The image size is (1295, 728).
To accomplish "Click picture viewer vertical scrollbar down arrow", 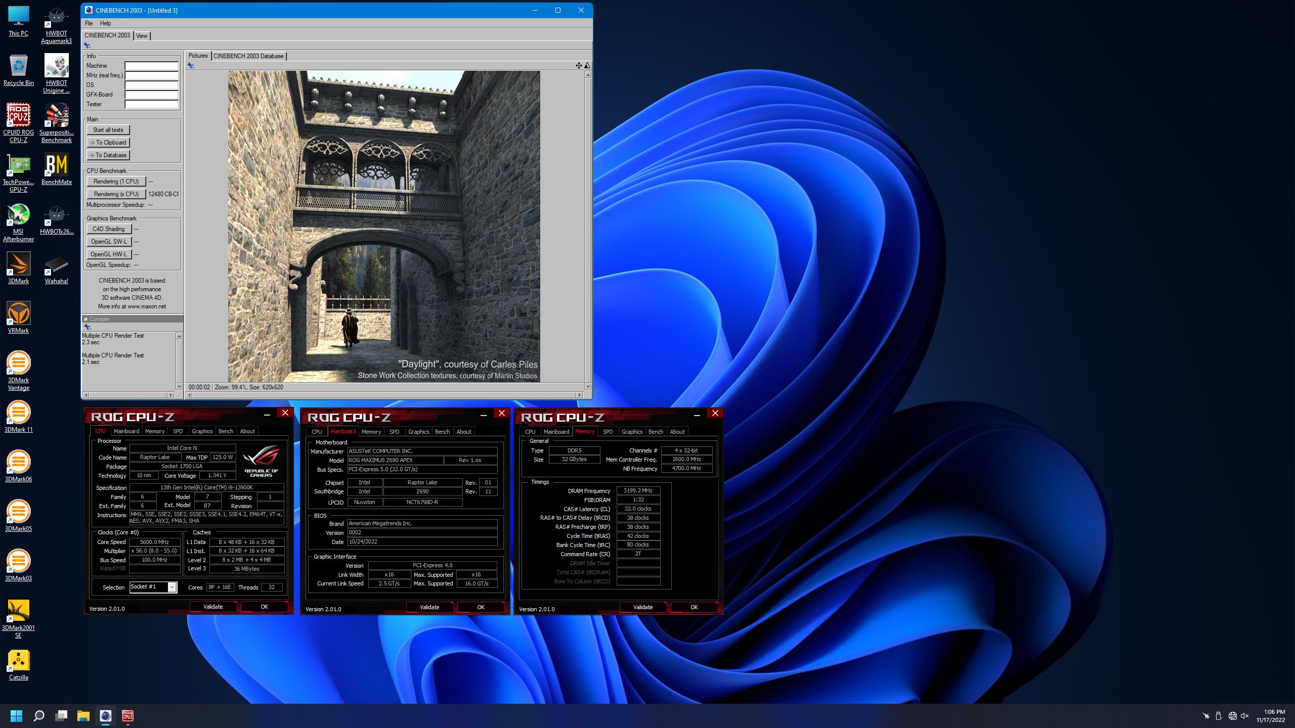I will click(x=587, y=387).
